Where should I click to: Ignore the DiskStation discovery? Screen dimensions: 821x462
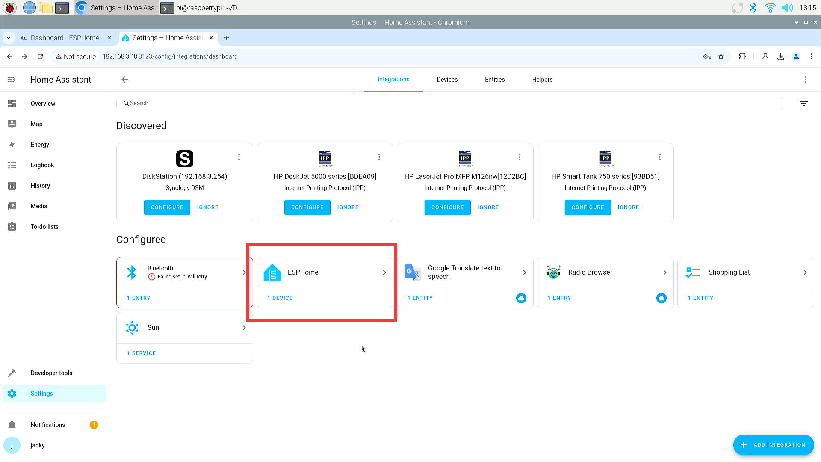click(x=208, y=207)
